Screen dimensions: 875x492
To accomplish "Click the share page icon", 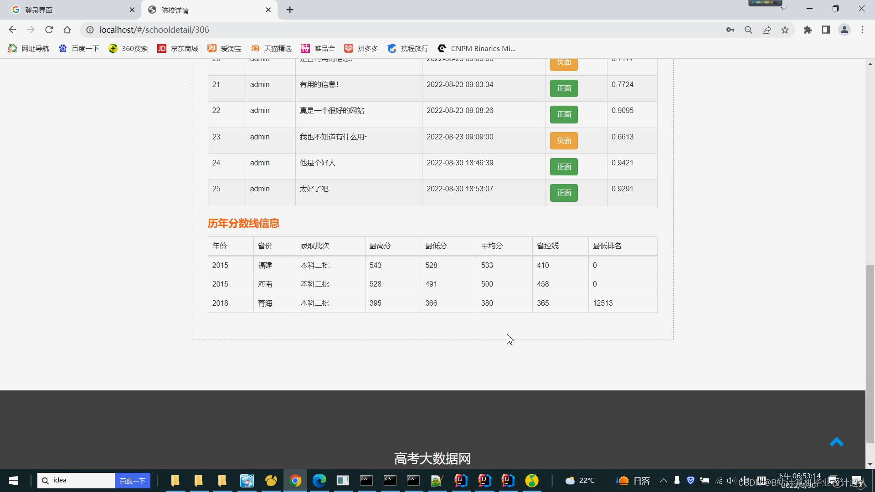I will click(767, 30).
